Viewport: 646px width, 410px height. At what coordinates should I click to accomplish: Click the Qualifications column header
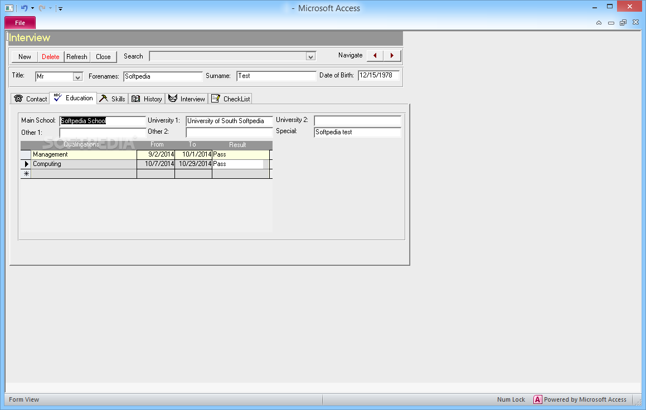(x=81, y=144)
